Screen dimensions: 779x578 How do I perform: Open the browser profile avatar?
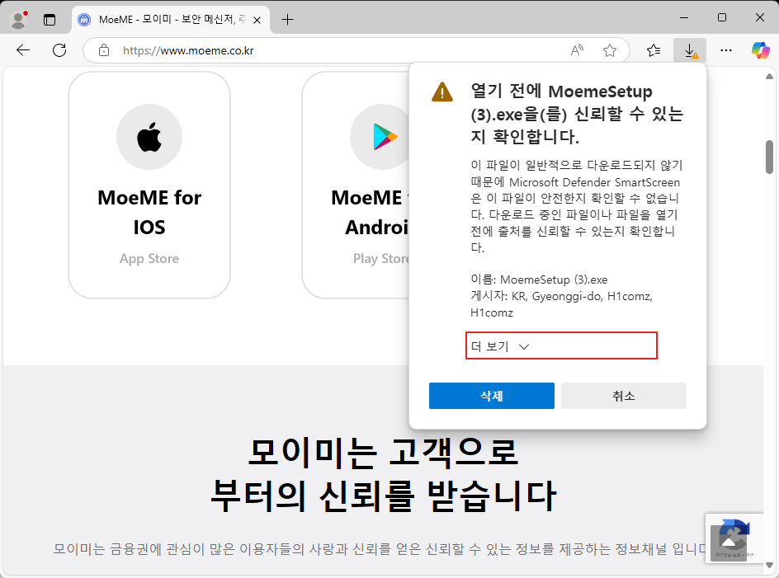click(19, 19)
